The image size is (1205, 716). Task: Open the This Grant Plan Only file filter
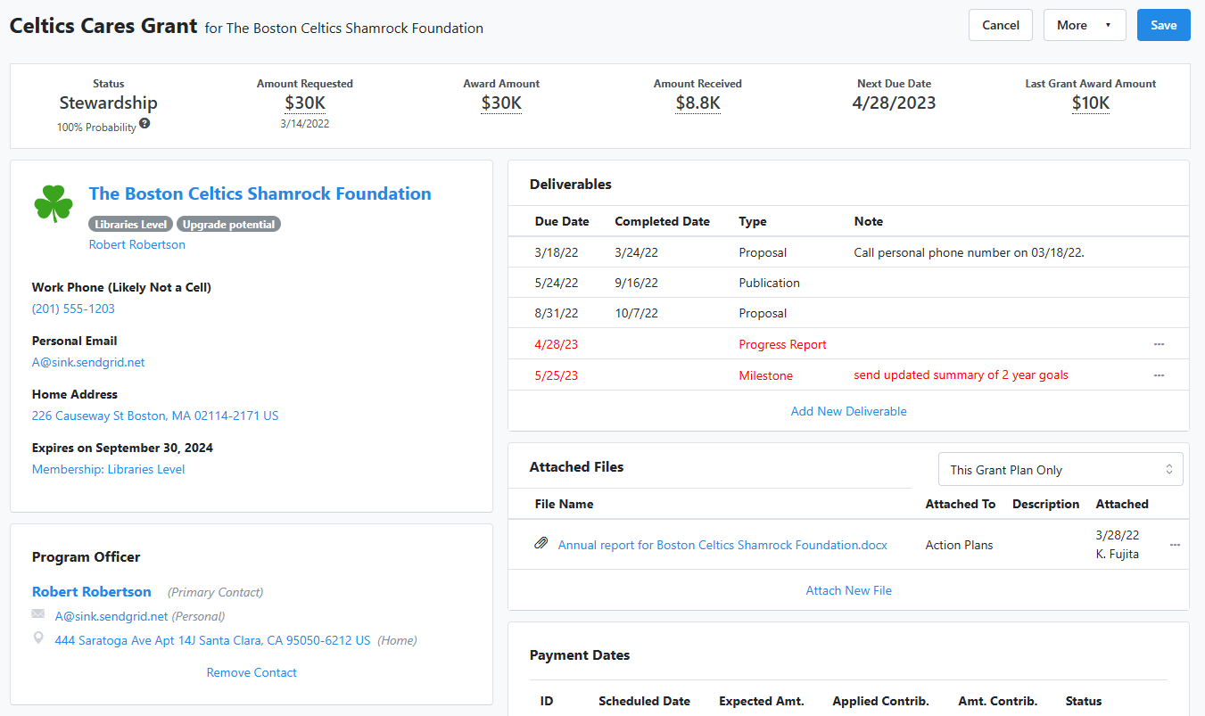click(x=1061, y=470)
